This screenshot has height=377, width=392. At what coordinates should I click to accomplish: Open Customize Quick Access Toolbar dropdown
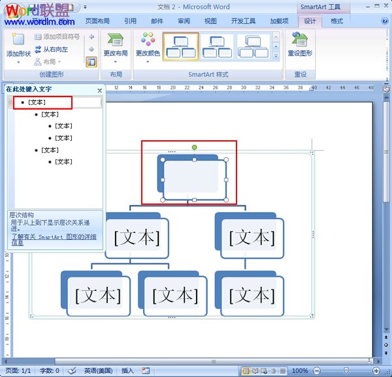pos(85,7)
